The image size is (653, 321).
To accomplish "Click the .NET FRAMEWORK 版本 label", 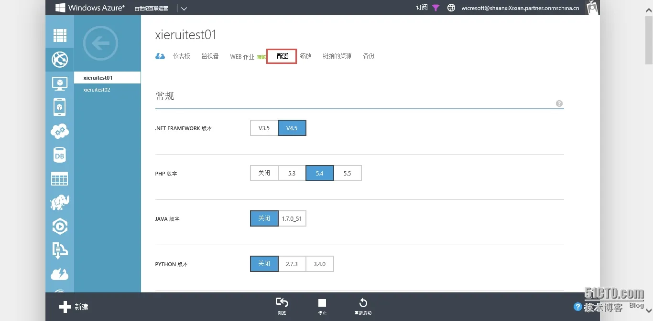I will (184, 129).
